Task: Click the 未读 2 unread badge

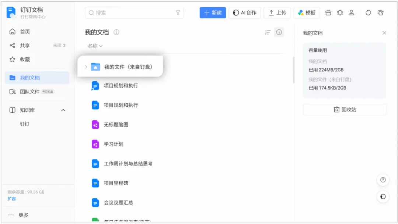Action: 59,45
